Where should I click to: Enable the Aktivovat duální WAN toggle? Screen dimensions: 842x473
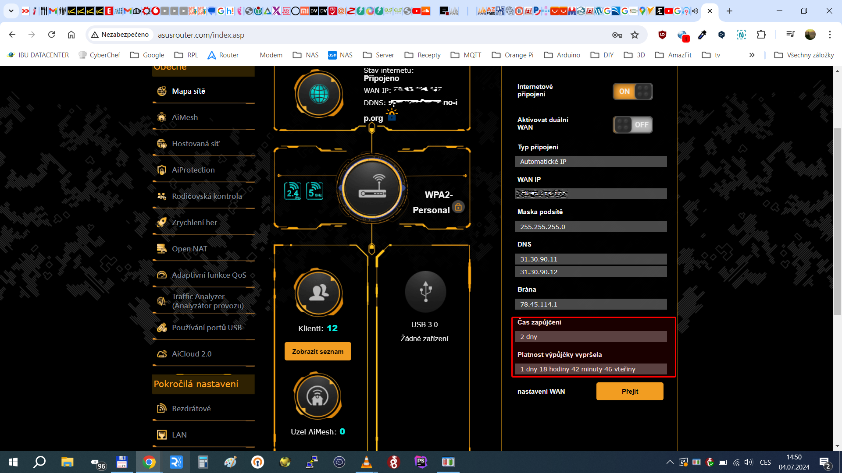[632, 125]
